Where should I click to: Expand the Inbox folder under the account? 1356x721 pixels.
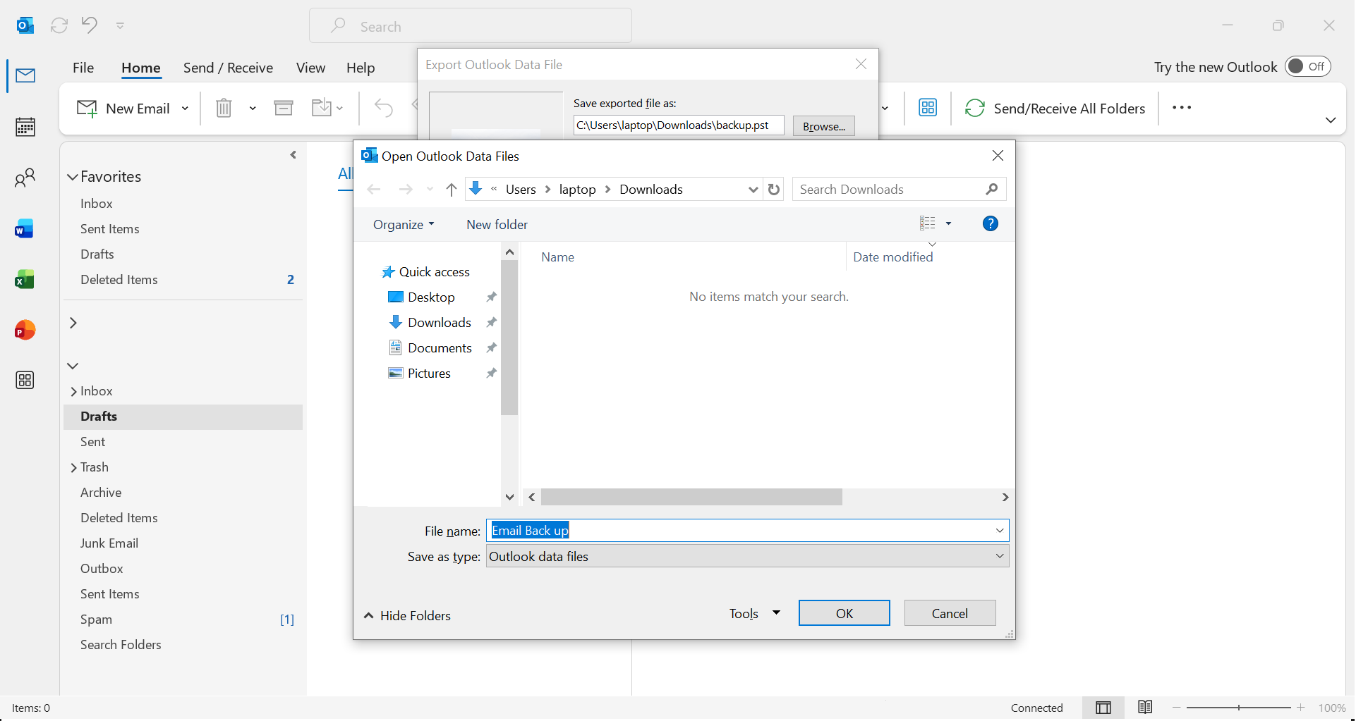coord(73,392)
